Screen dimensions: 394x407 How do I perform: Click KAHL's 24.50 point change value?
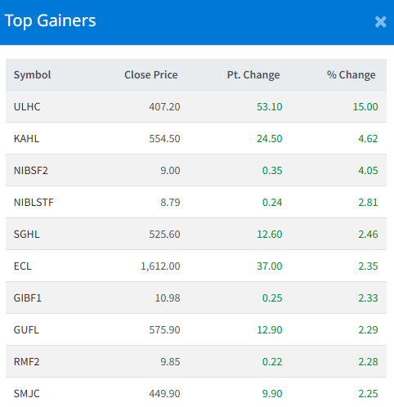269,138
